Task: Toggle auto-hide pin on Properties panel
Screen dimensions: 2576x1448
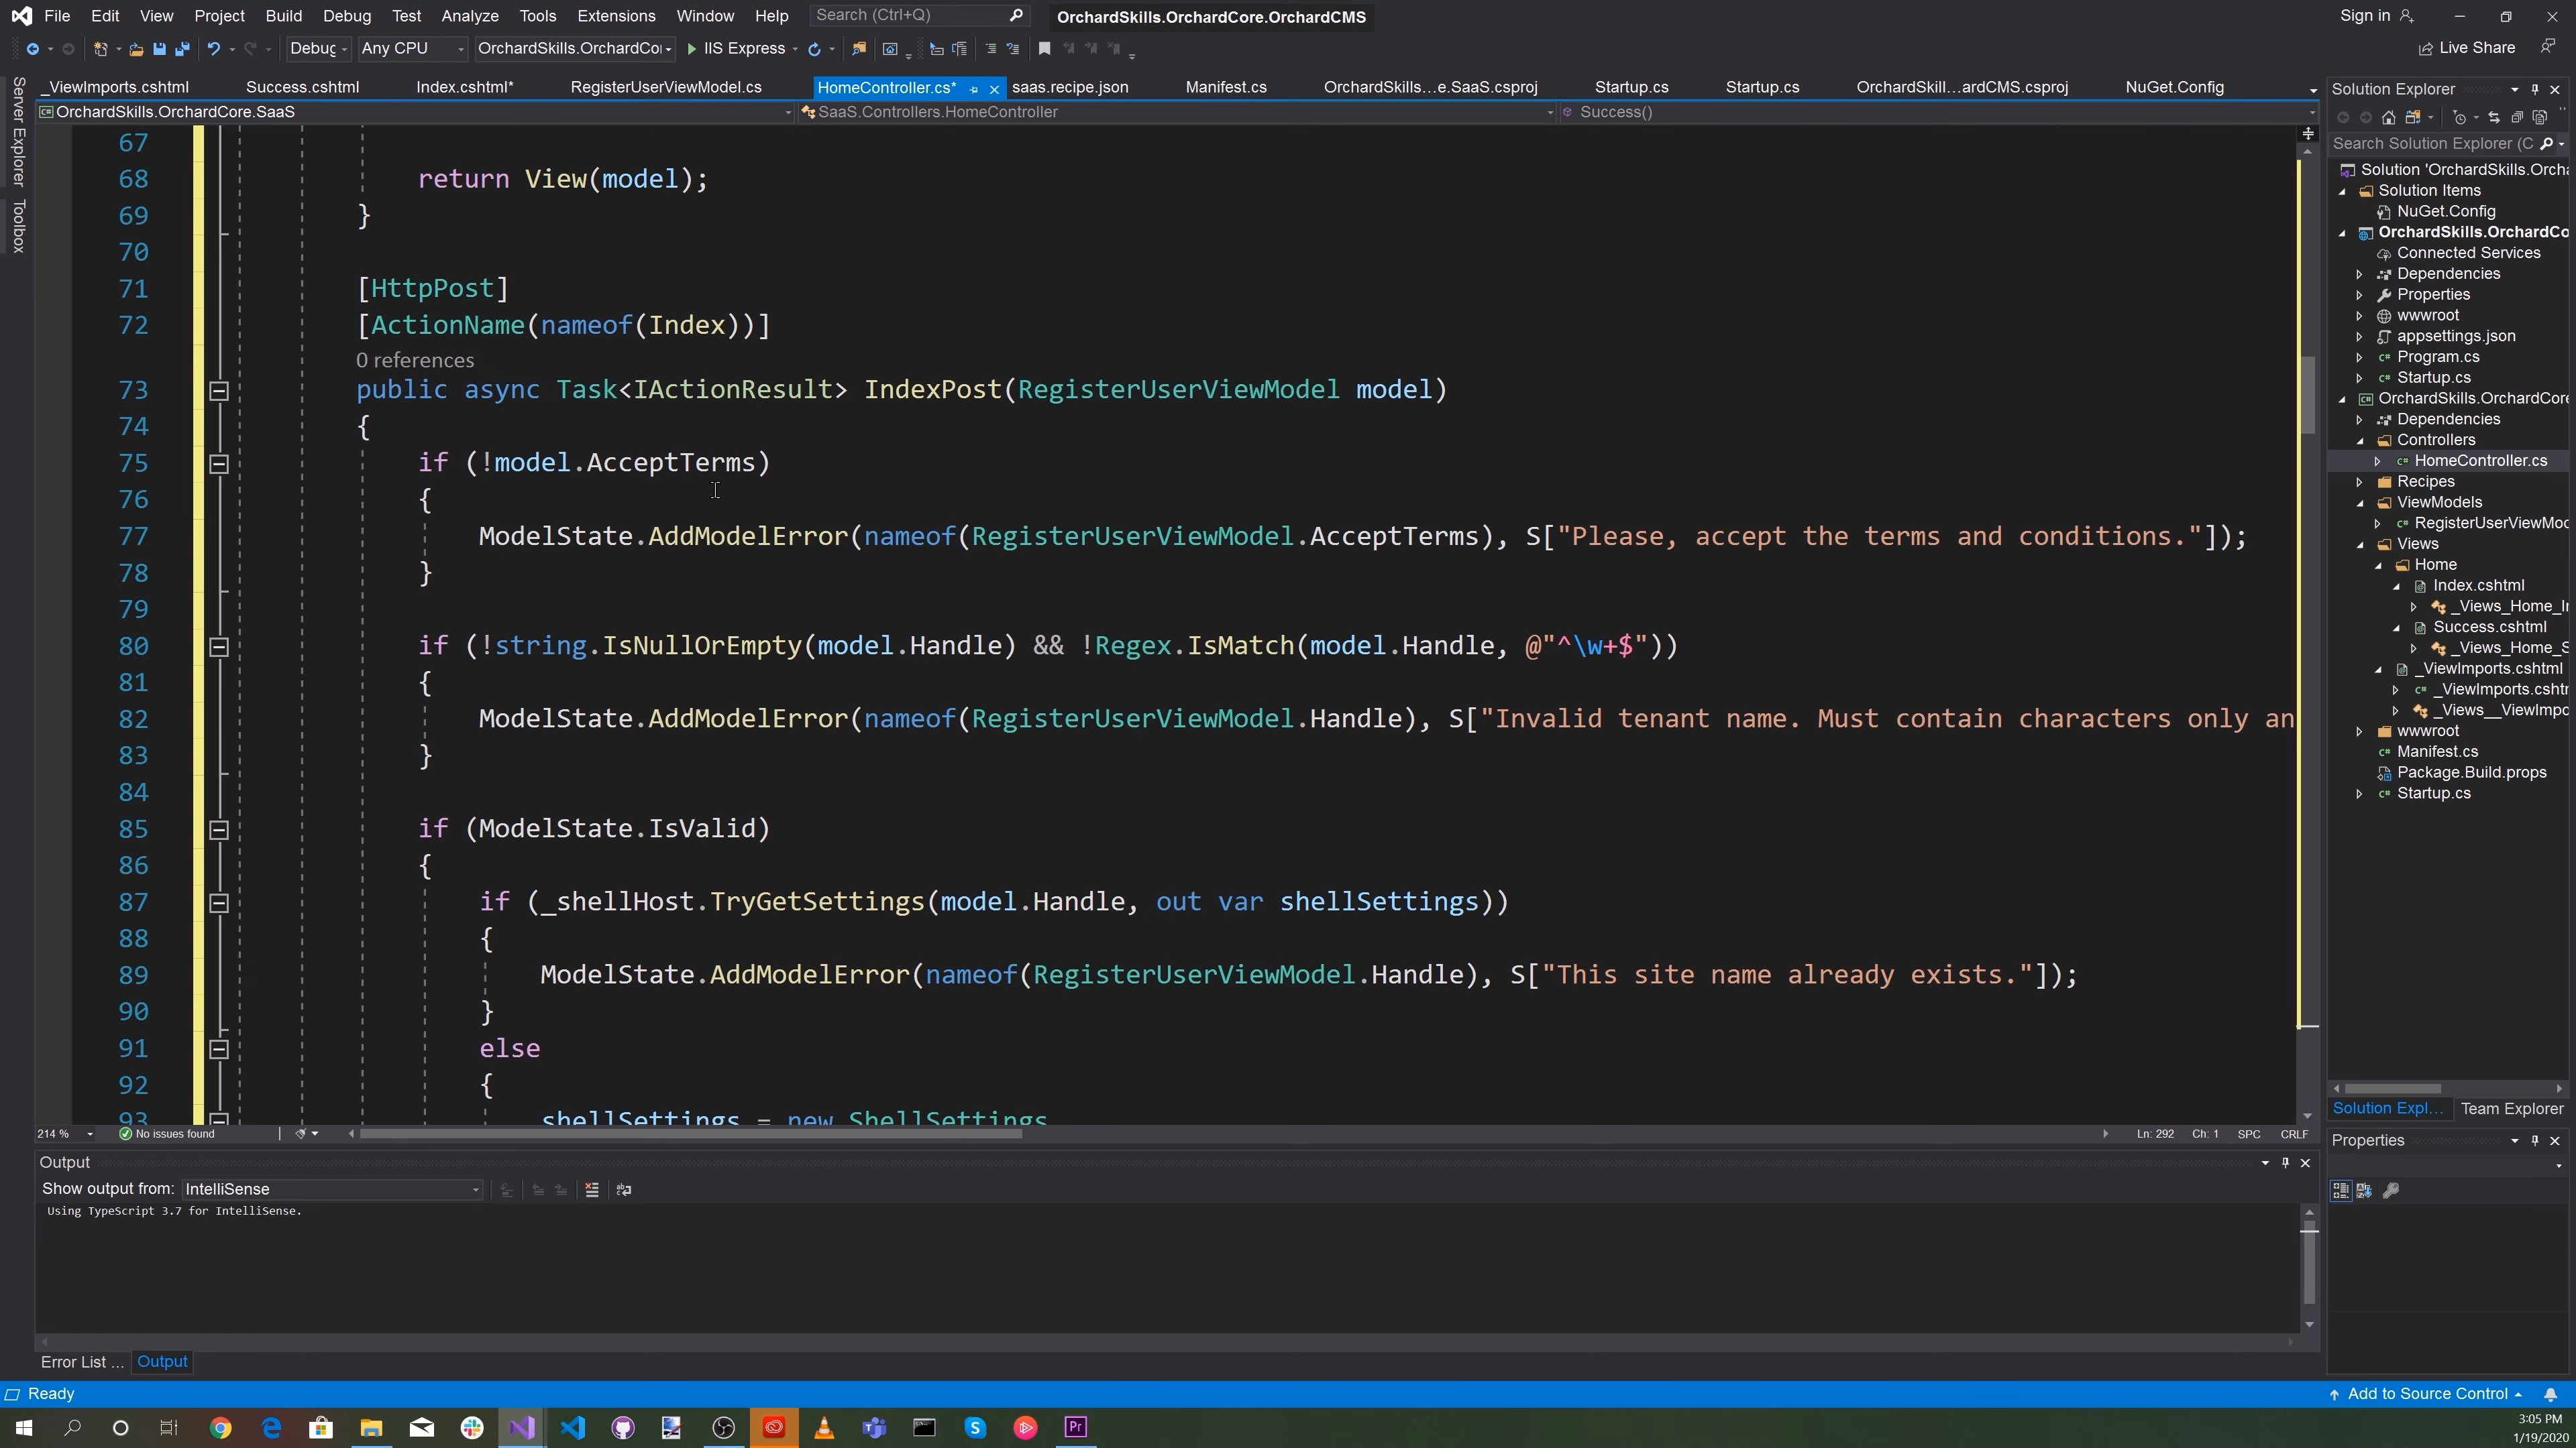Action: [x=2535, y=1140]
